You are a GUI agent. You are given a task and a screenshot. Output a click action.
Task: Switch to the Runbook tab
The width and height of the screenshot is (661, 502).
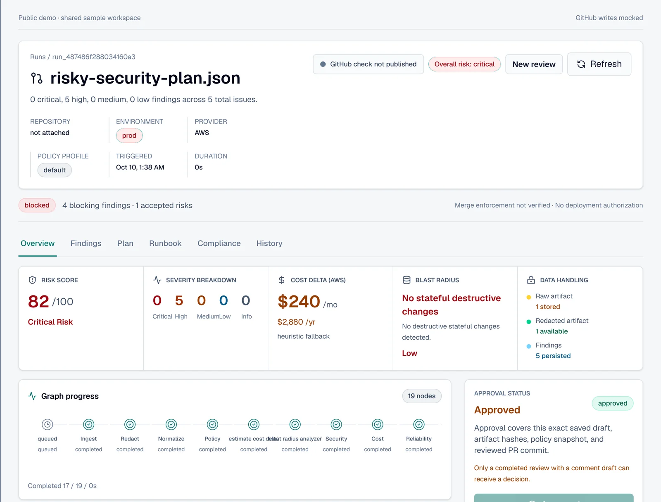(165, 243)
